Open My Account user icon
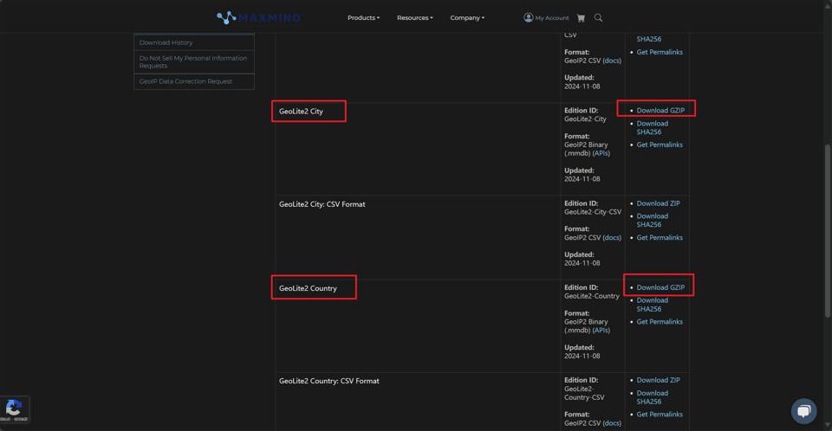Screen dimensions: 832x431 529,17
